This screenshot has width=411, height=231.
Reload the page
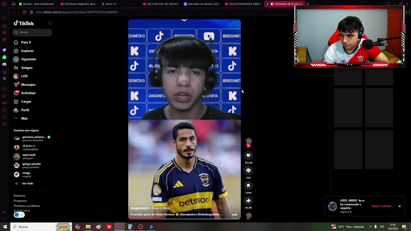(x=24, y=12)
